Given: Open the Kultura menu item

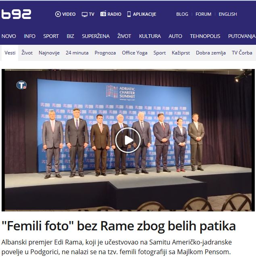Looking at the screenshot, I should point(150,36).
